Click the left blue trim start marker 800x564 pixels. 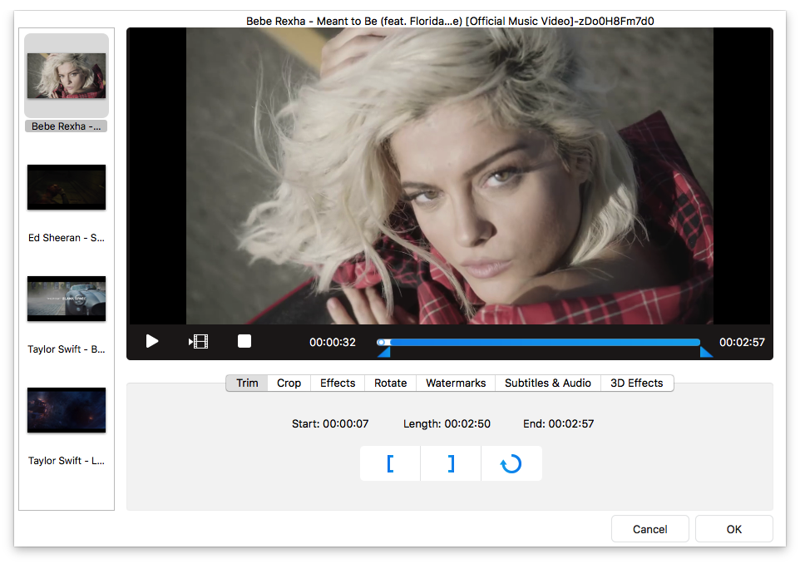(383, 353)
